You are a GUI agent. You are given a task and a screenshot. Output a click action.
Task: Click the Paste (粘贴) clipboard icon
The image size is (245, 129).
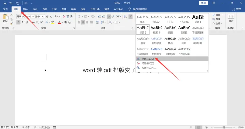click(x=5, y=17)
